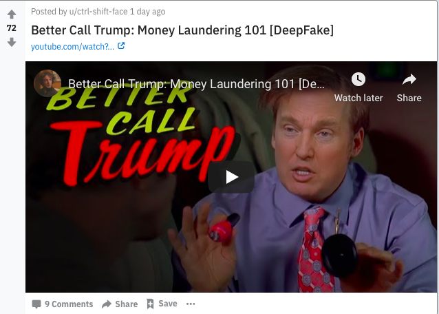This screenshot has height=314, width=439.
Task: Save the post with bookmark icon
Action: point(150,304)
